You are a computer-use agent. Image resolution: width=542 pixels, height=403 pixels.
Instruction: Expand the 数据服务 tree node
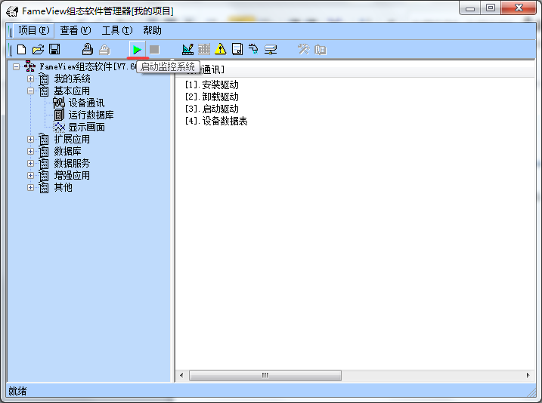click(x=31, y=164)
